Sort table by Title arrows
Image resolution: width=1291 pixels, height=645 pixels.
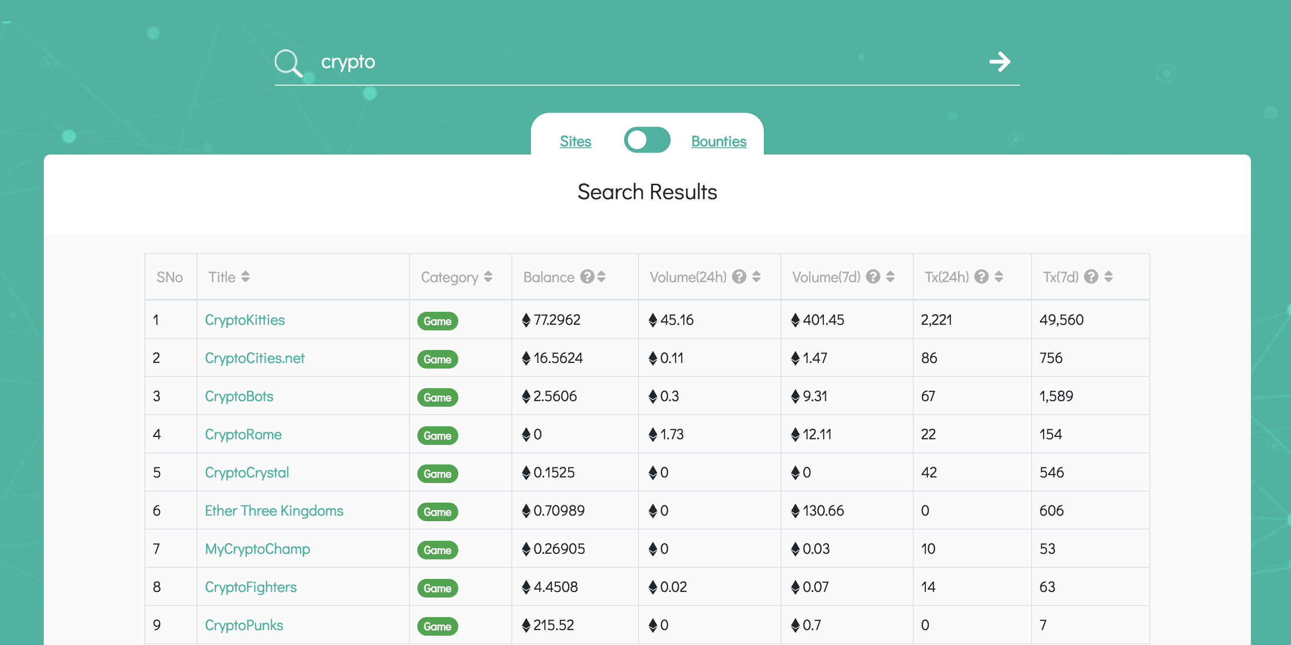tap(245, 276)
